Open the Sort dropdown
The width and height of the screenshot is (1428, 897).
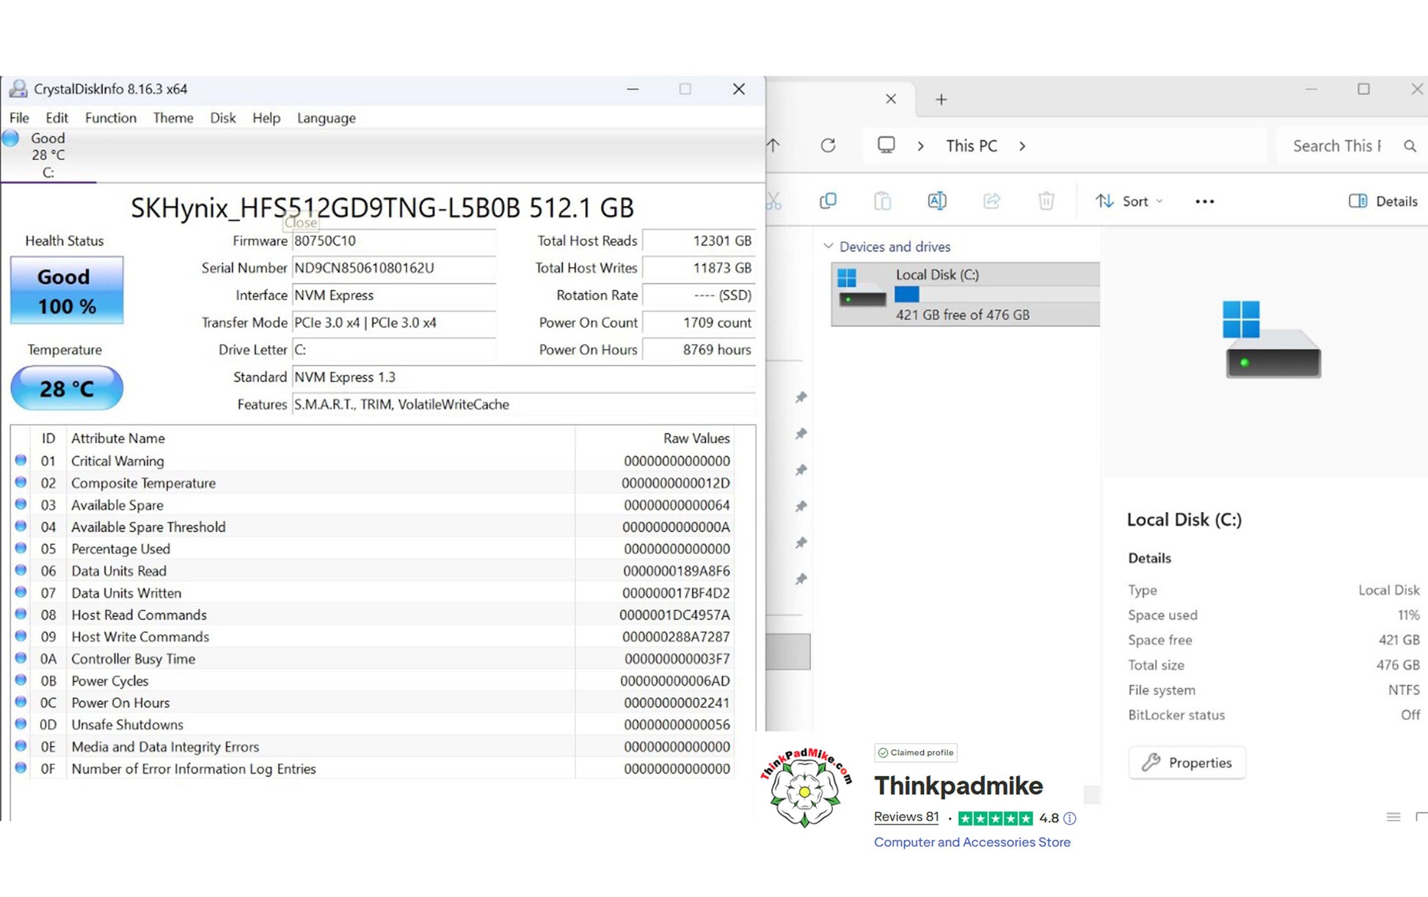click(x=1129, y=201)
